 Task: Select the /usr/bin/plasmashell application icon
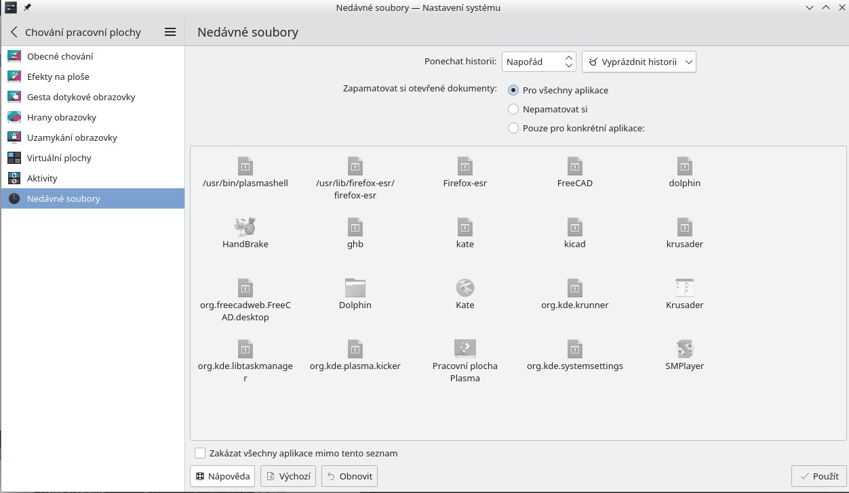click(245, 165)
